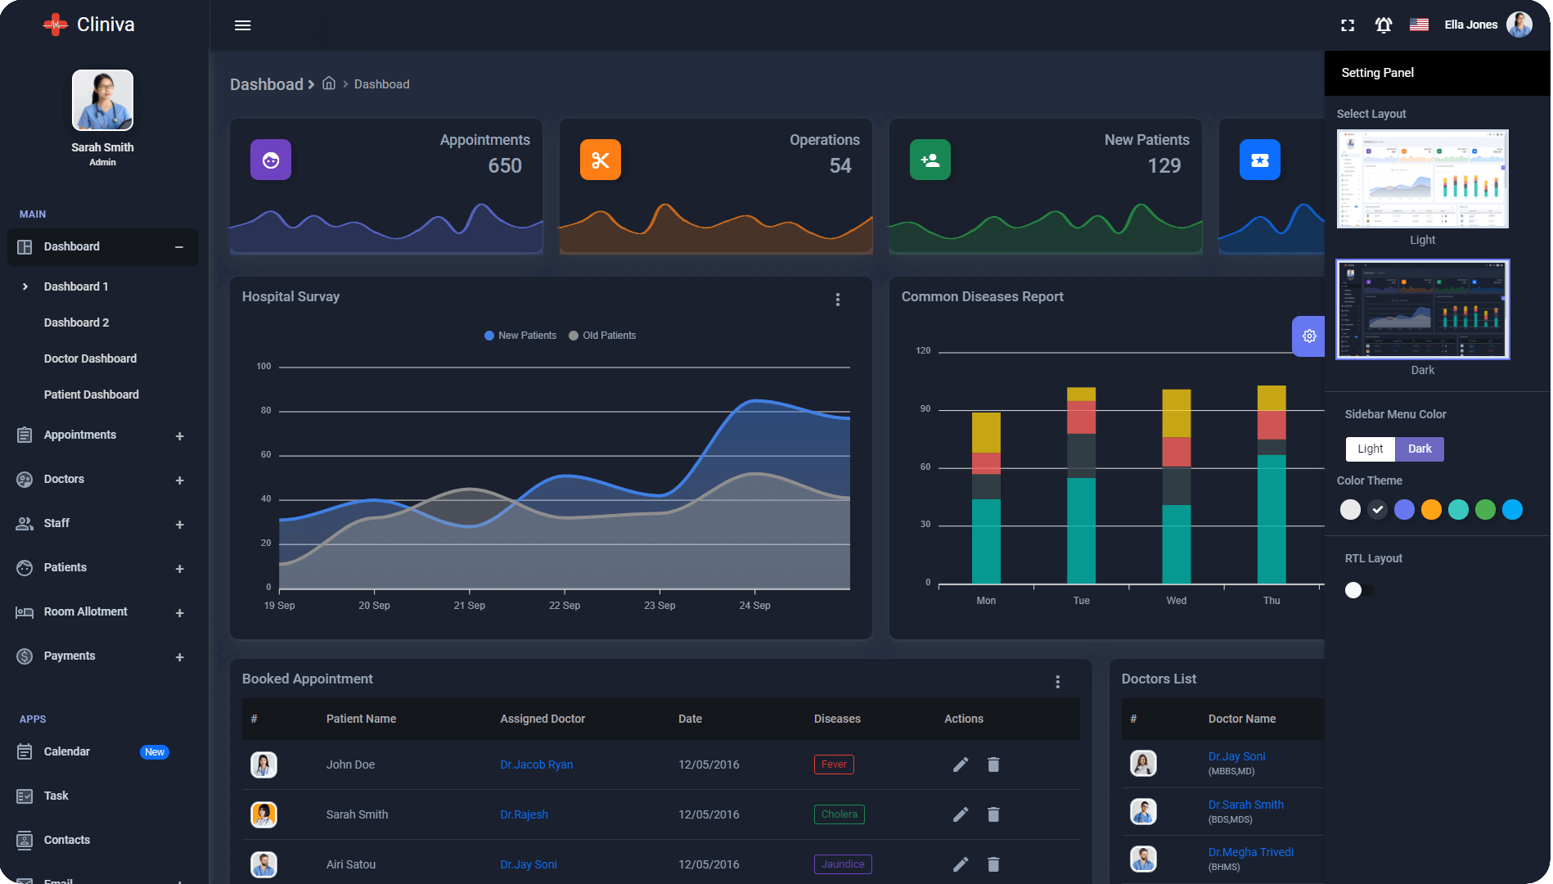Screen dimensions: 1553x884
Task: Click the green New Patients icon
Action: click(x=930, y=160)
